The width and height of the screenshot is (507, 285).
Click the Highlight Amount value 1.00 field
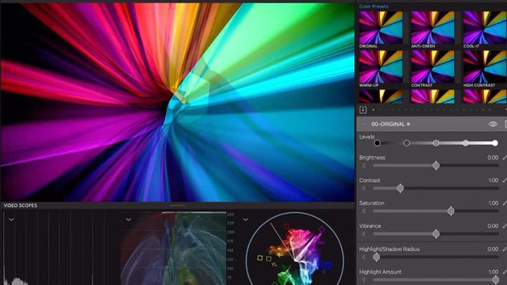click(493, 272)
